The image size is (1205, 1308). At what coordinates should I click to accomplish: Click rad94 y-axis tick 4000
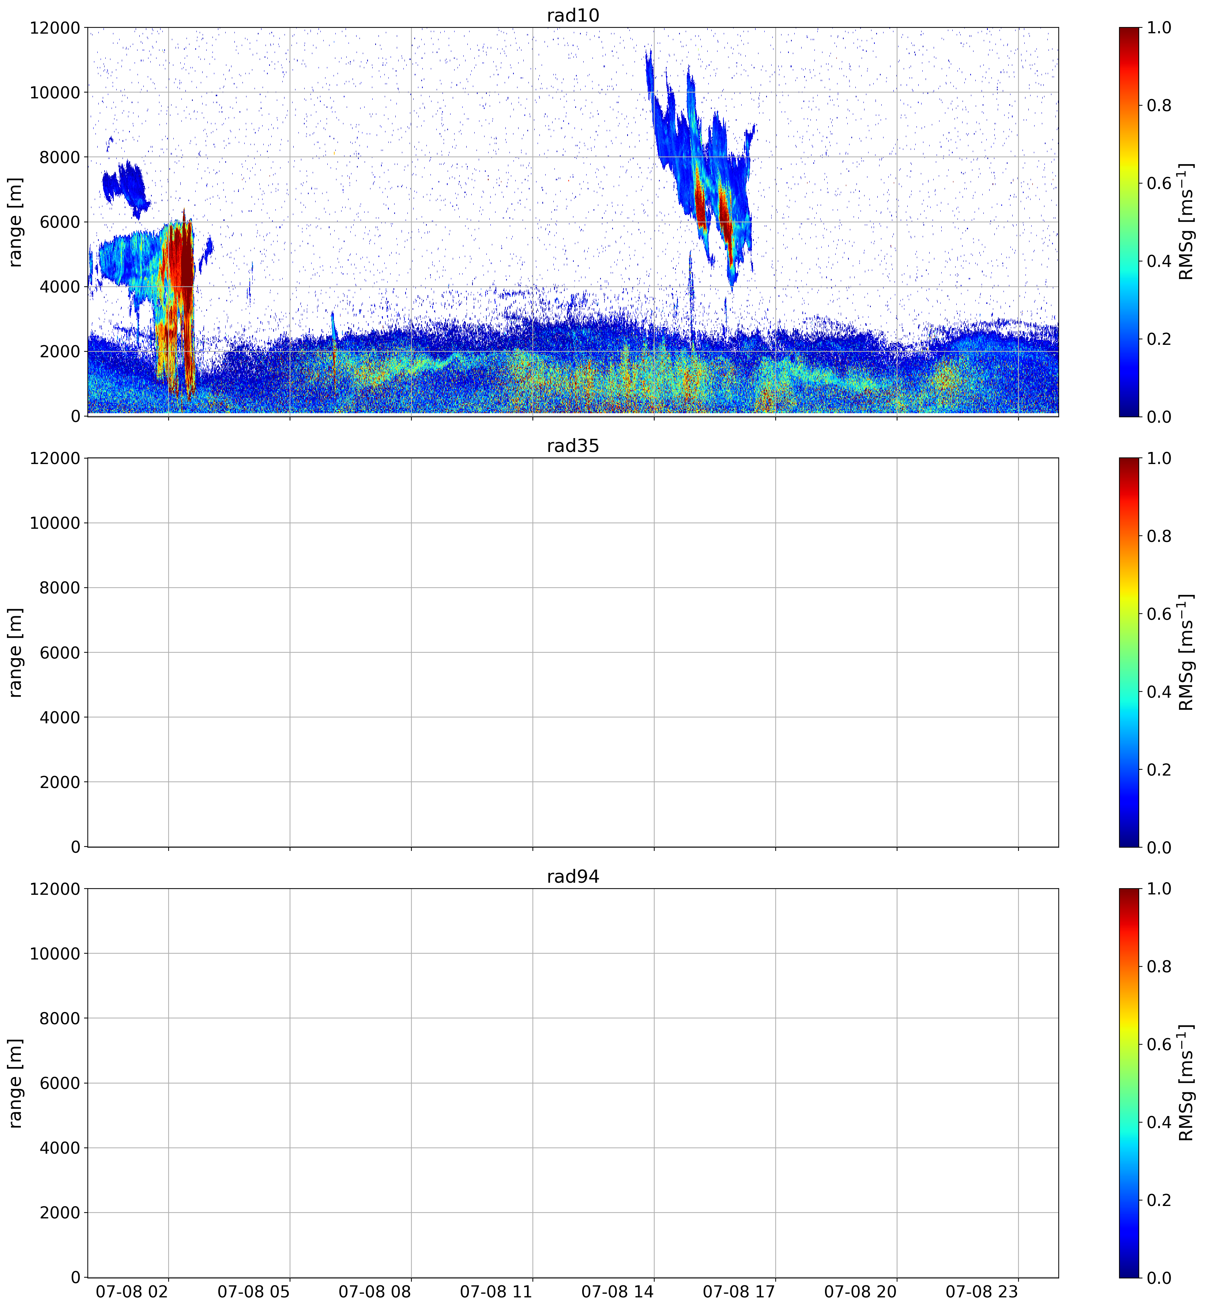pos(60,1148)
